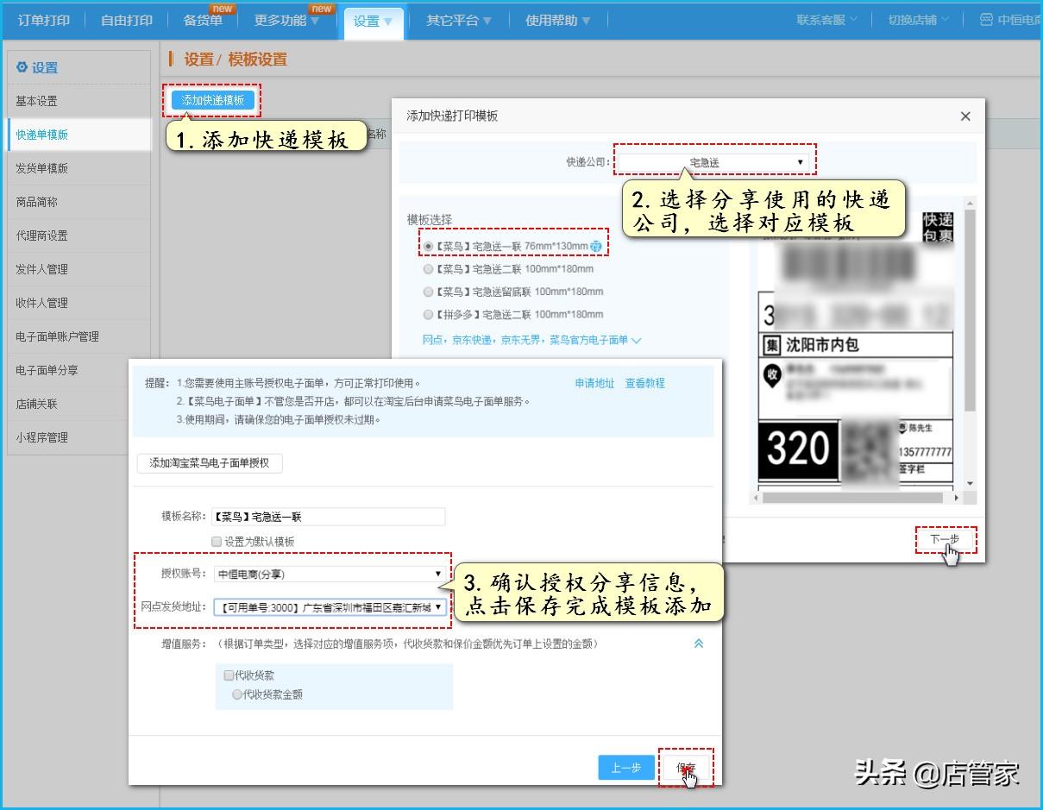The image size is (1043, 810).
Task: Open the 其它平台 menu
Action: coord(455,22)
